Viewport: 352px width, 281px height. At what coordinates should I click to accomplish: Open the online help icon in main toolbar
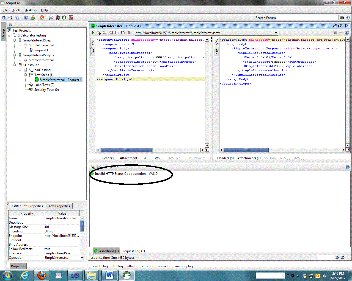pos(26,18)
